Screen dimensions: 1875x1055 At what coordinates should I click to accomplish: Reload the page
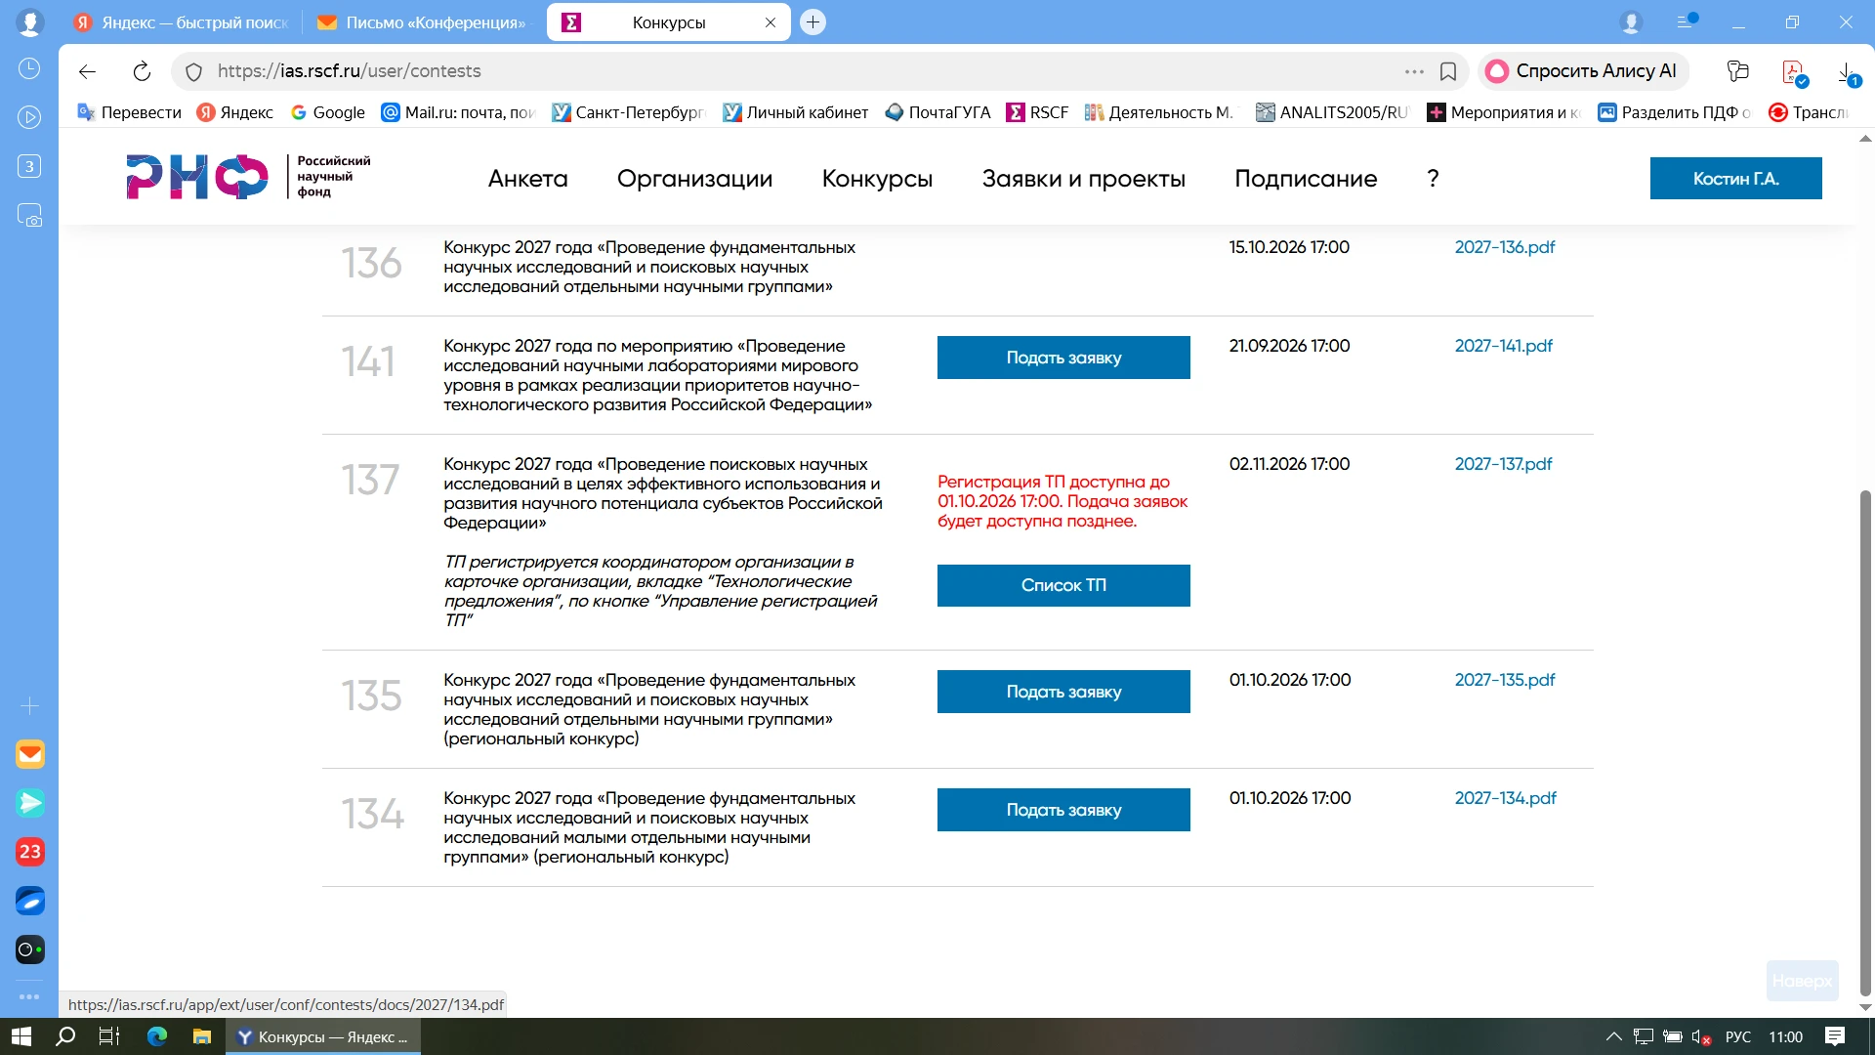(x=142, y=71)
